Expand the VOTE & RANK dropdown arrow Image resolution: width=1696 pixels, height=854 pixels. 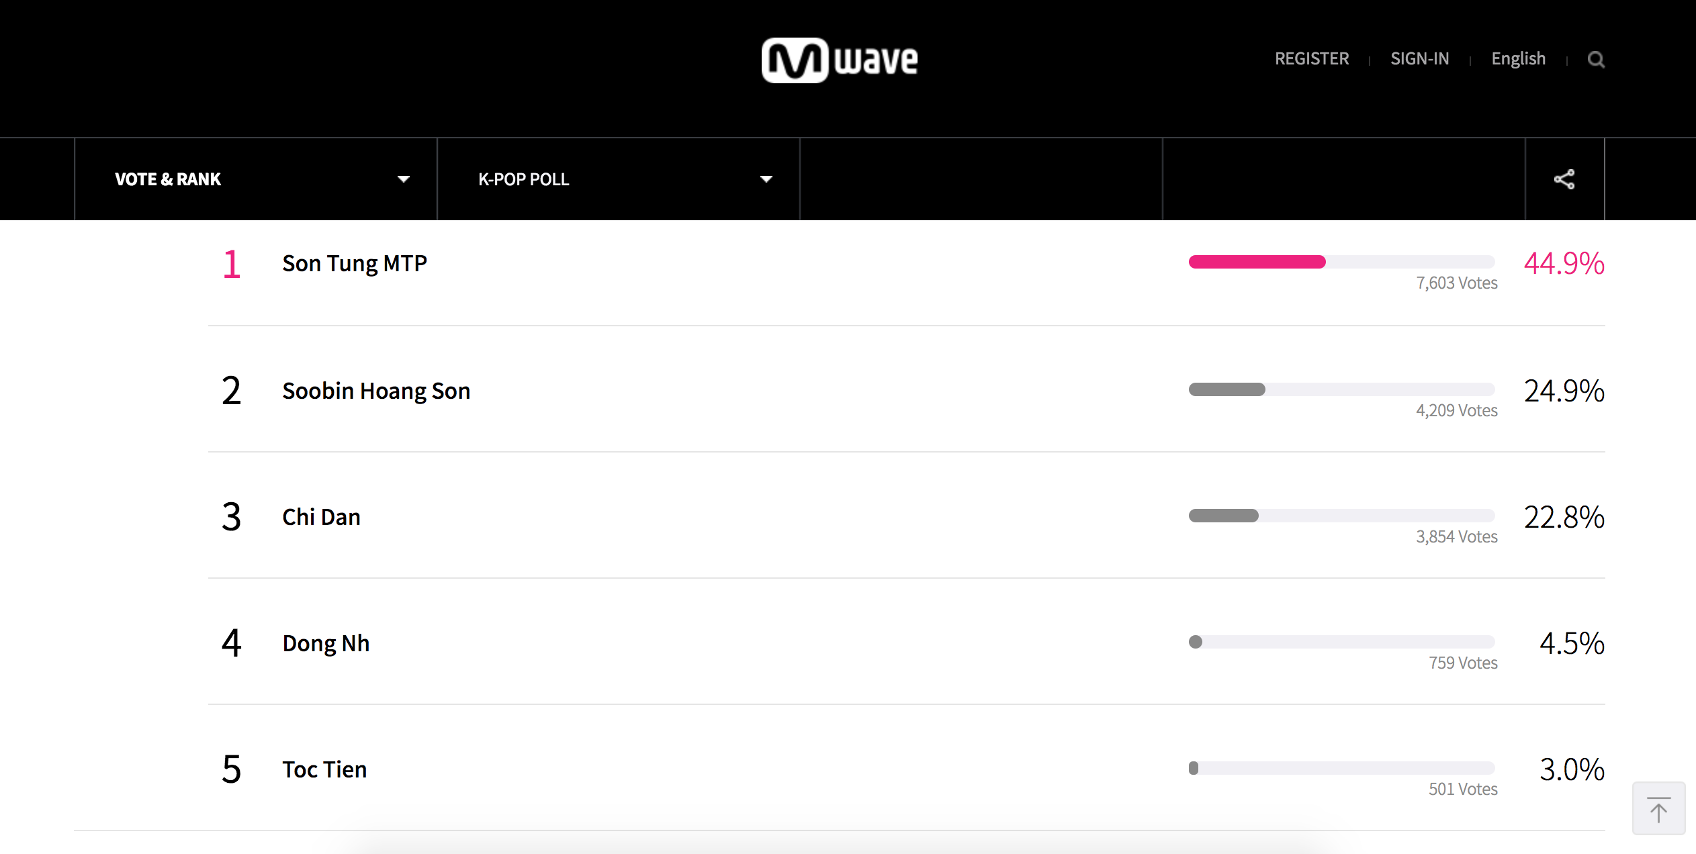pyautogui.click(x=403, y=179)
